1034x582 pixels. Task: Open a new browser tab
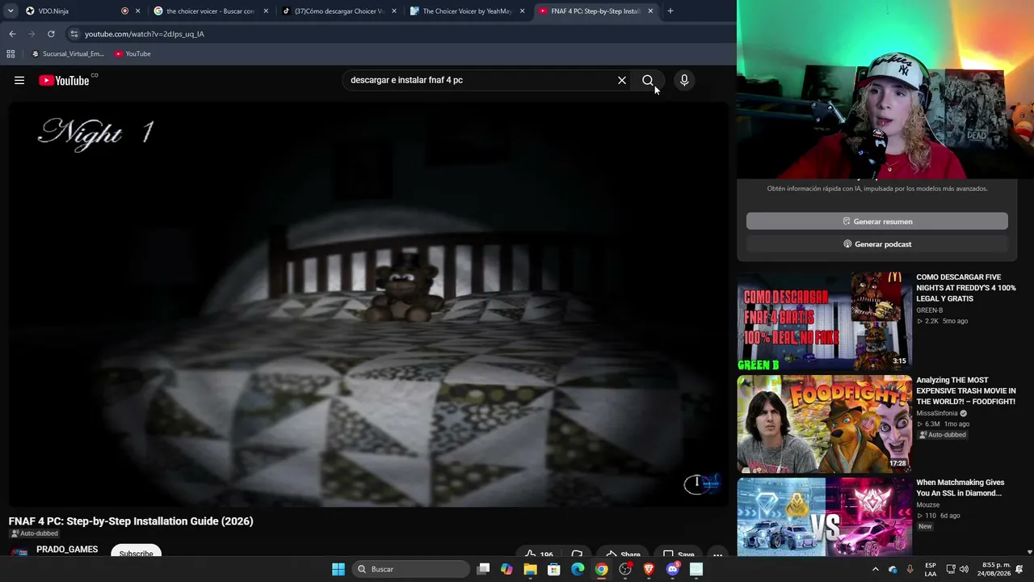[x=670, y=11]
